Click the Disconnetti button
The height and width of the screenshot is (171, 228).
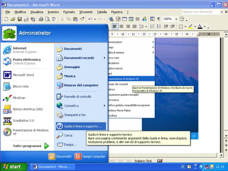tap(60, 156)
